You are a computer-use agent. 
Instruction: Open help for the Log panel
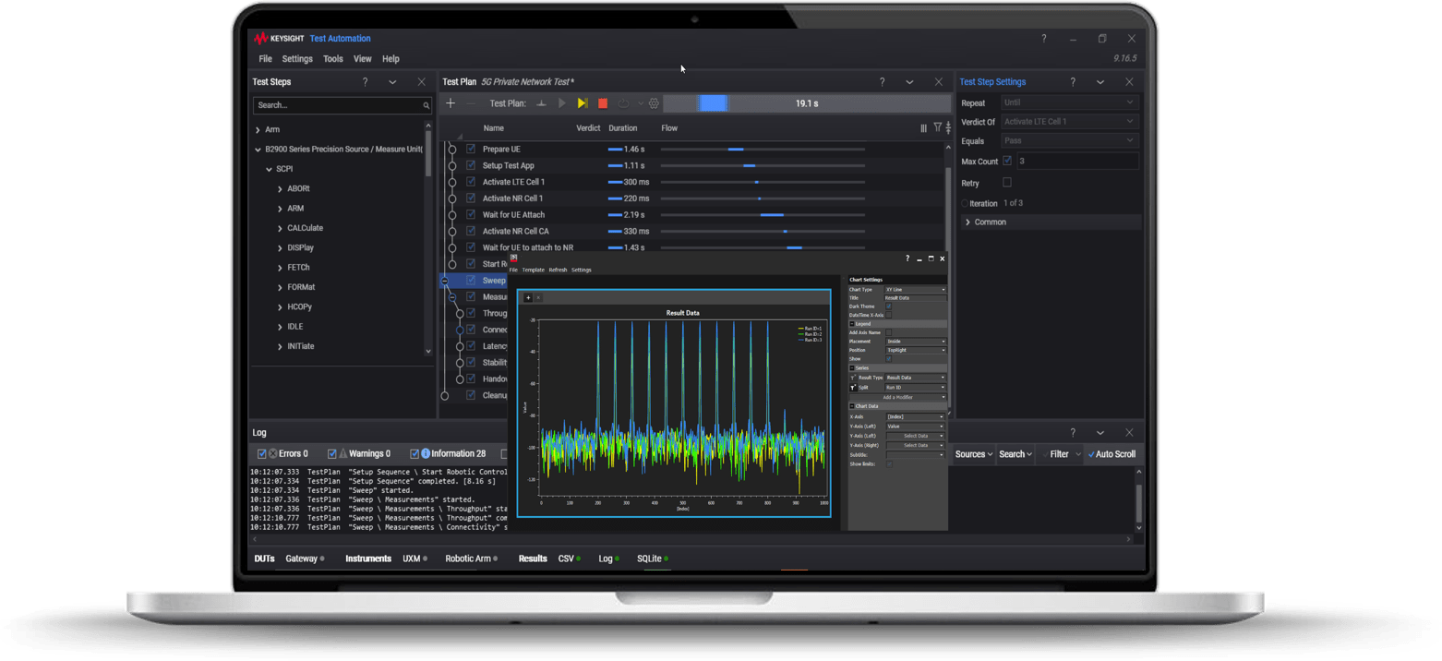(1073, 432)
